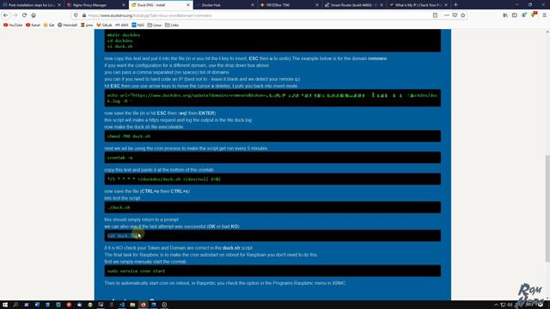Screen dimensions: 550x309
Task: Open a new browser tab
Action: coord(455,5)
